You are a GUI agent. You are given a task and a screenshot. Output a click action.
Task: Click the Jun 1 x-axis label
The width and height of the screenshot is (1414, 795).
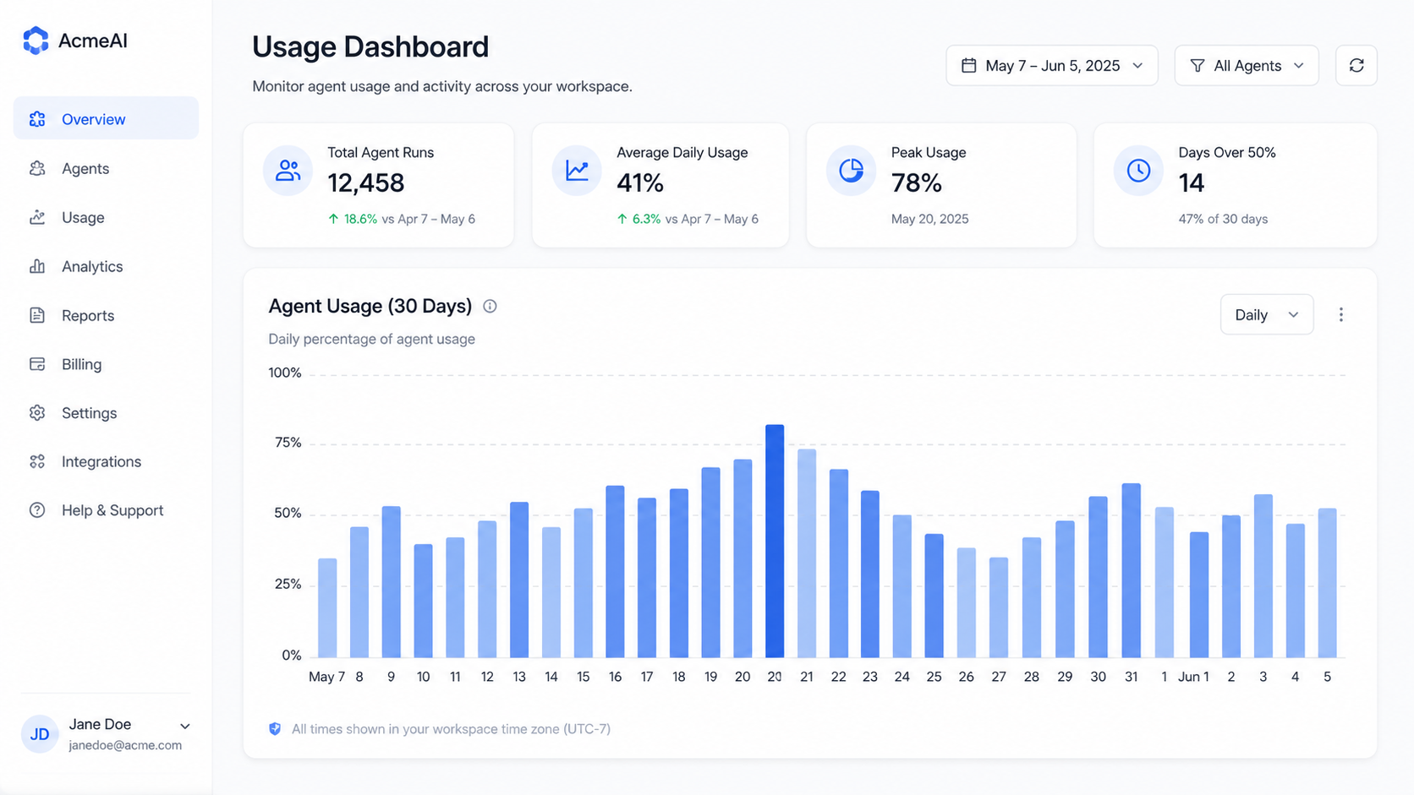pyautogui.click(x=1193, y=677)
